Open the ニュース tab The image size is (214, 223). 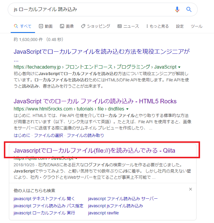click(x=128, y=26)
